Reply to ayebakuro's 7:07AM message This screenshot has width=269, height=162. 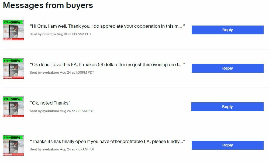(x=227, y=145)
